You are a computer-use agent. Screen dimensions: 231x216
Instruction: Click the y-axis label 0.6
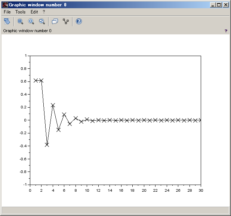pos(24,81)
